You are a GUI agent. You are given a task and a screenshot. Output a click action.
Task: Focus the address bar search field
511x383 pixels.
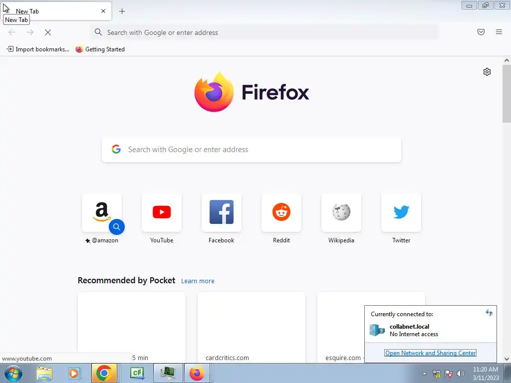[264, 32]
